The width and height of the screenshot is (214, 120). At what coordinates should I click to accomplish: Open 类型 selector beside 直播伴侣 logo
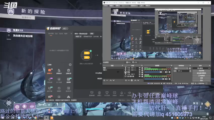pos(65,29)
